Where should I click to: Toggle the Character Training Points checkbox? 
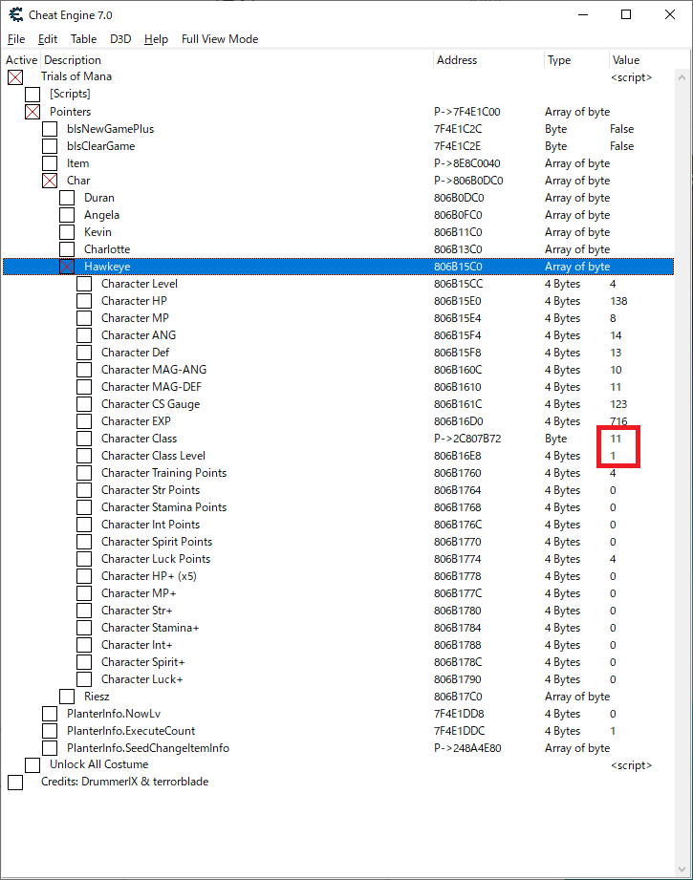(84, 473)
